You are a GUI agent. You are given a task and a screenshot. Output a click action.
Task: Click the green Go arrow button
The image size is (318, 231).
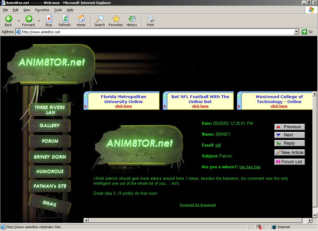(x=304, y=32)
